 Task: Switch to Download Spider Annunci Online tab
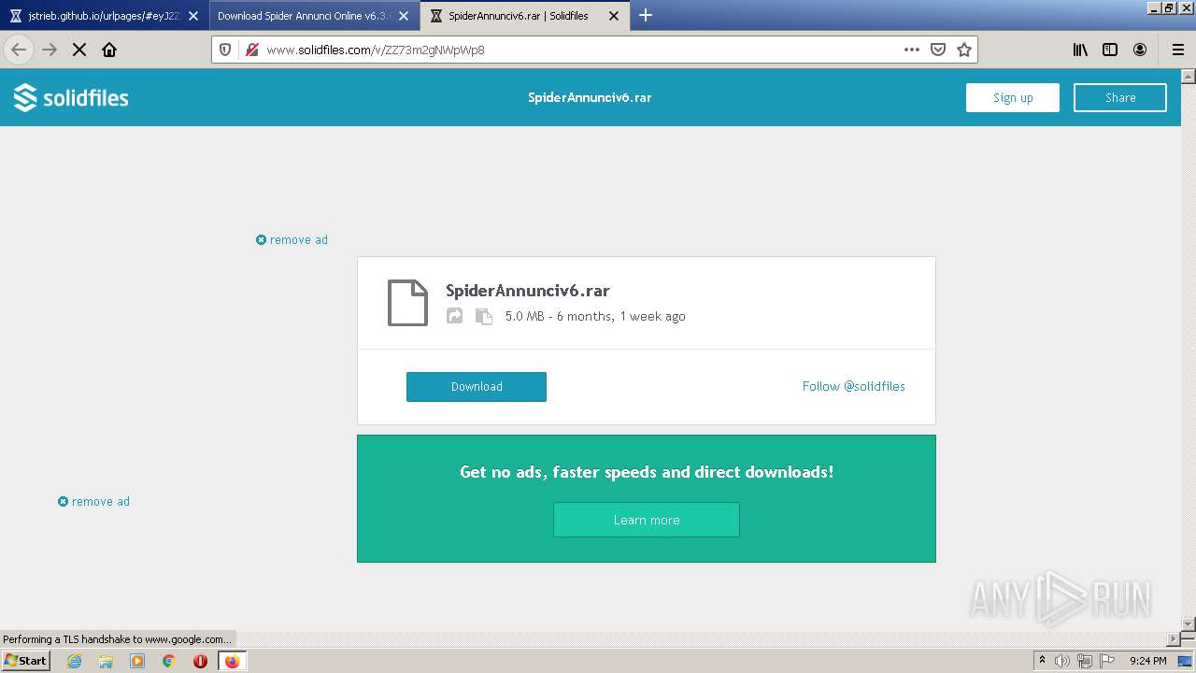click(315, 16)
